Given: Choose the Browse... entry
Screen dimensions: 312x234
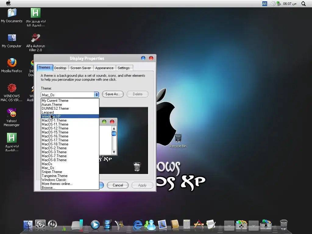Looking at the screenshot, I should 70,188.
